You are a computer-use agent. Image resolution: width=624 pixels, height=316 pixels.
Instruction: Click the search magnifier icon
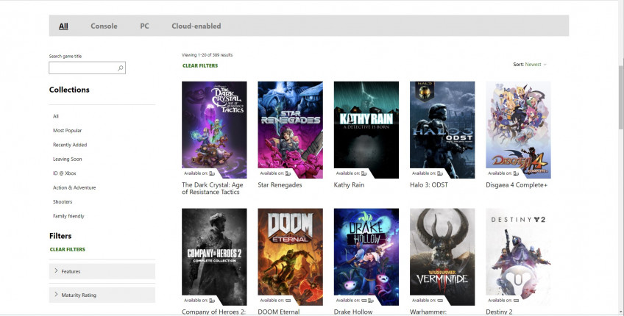point(120,68)
